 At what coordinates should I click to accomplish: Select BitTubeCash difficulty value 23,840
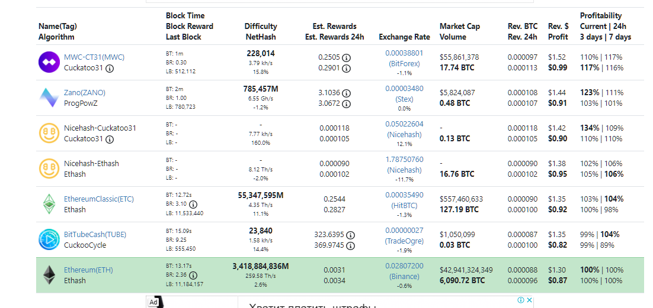(261, 231)
